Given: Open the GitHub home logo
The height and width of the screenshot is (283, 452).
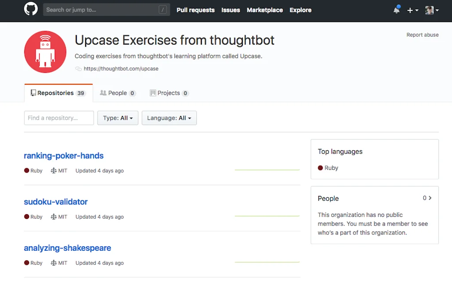Looking at the screenshot, I should pos(30,10).
